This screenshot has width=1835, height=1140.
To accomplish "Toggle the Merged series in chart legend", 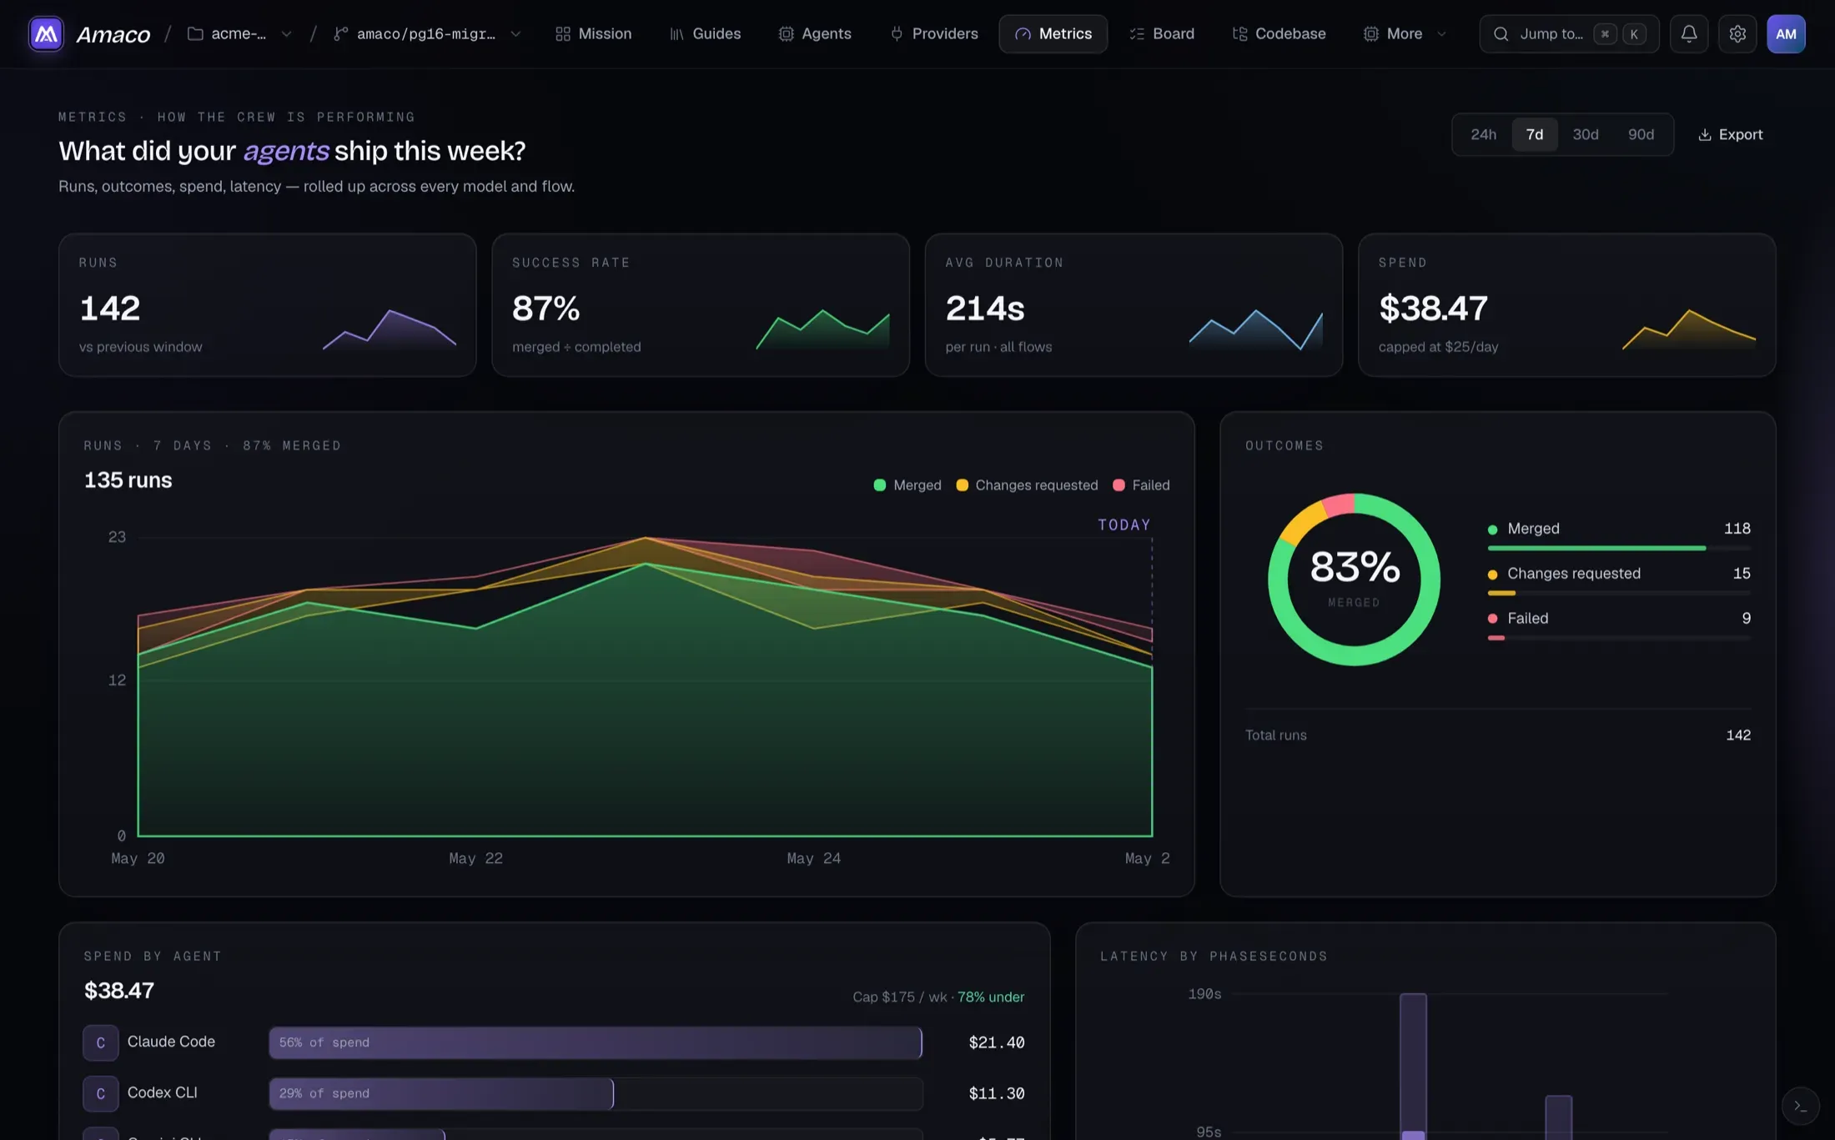I will [907, 485].
